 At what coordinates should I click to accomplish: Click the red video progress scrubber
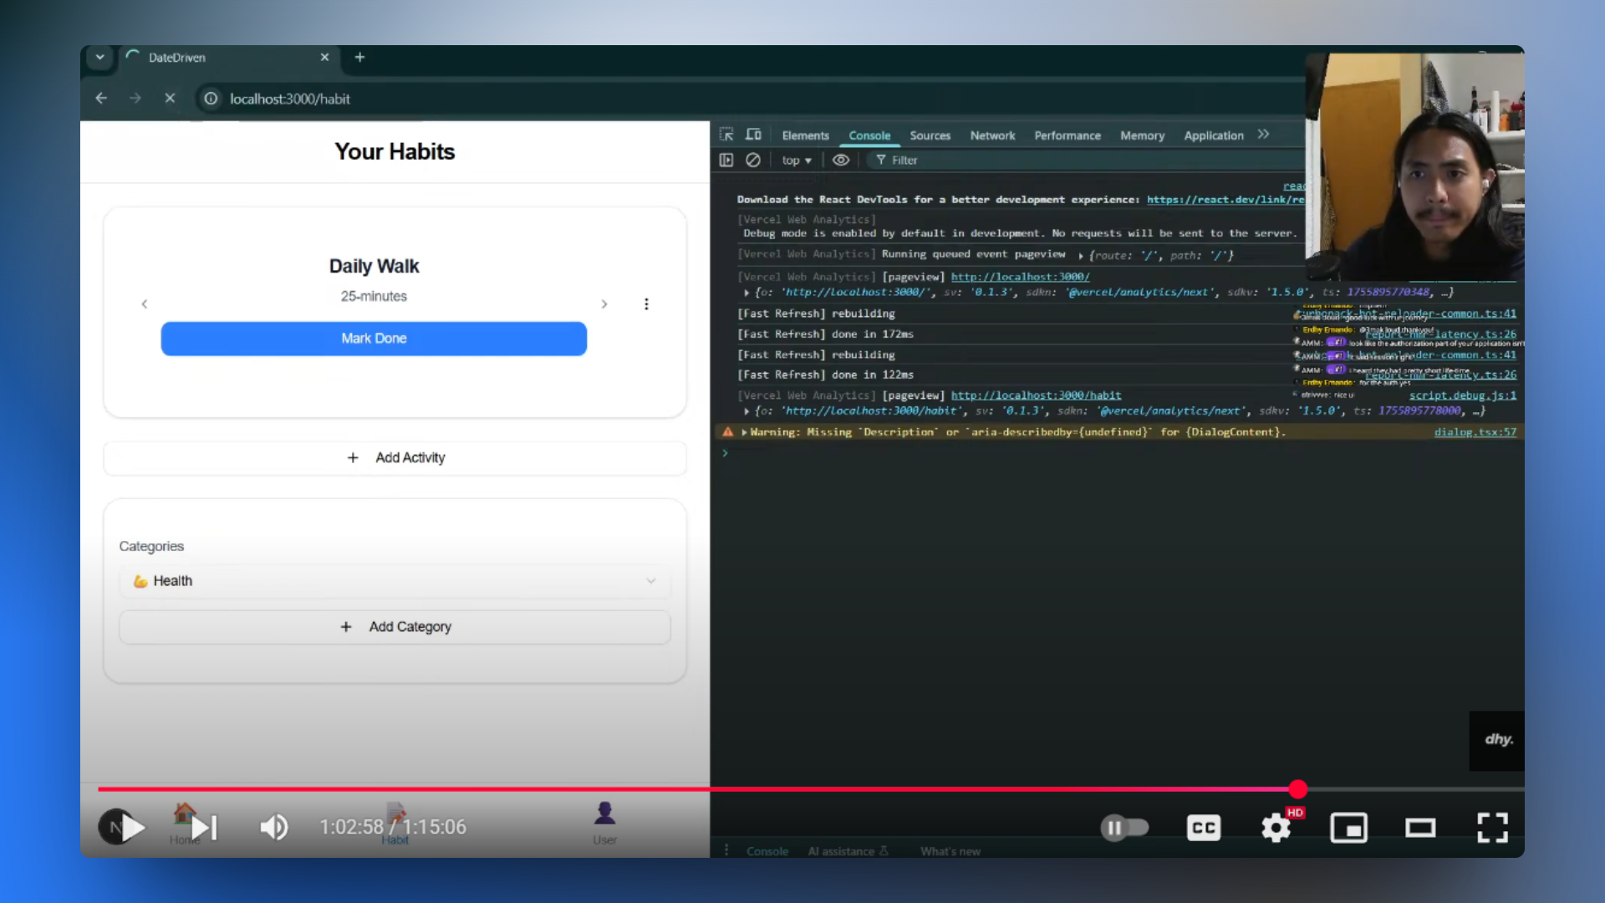1297,788
